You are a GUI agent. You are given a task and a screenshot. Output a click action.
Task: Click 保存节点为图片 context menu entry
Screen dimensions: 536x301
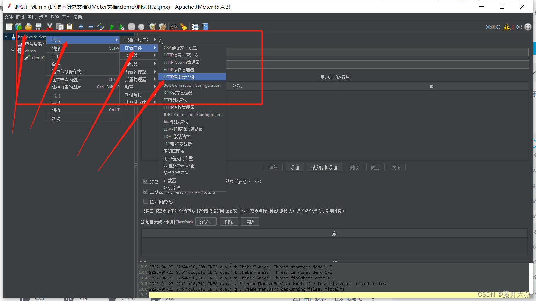(x=83, y=80)
